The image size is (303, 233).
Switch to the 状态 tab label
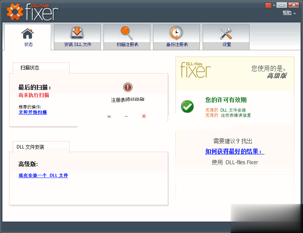click(28, 44)
